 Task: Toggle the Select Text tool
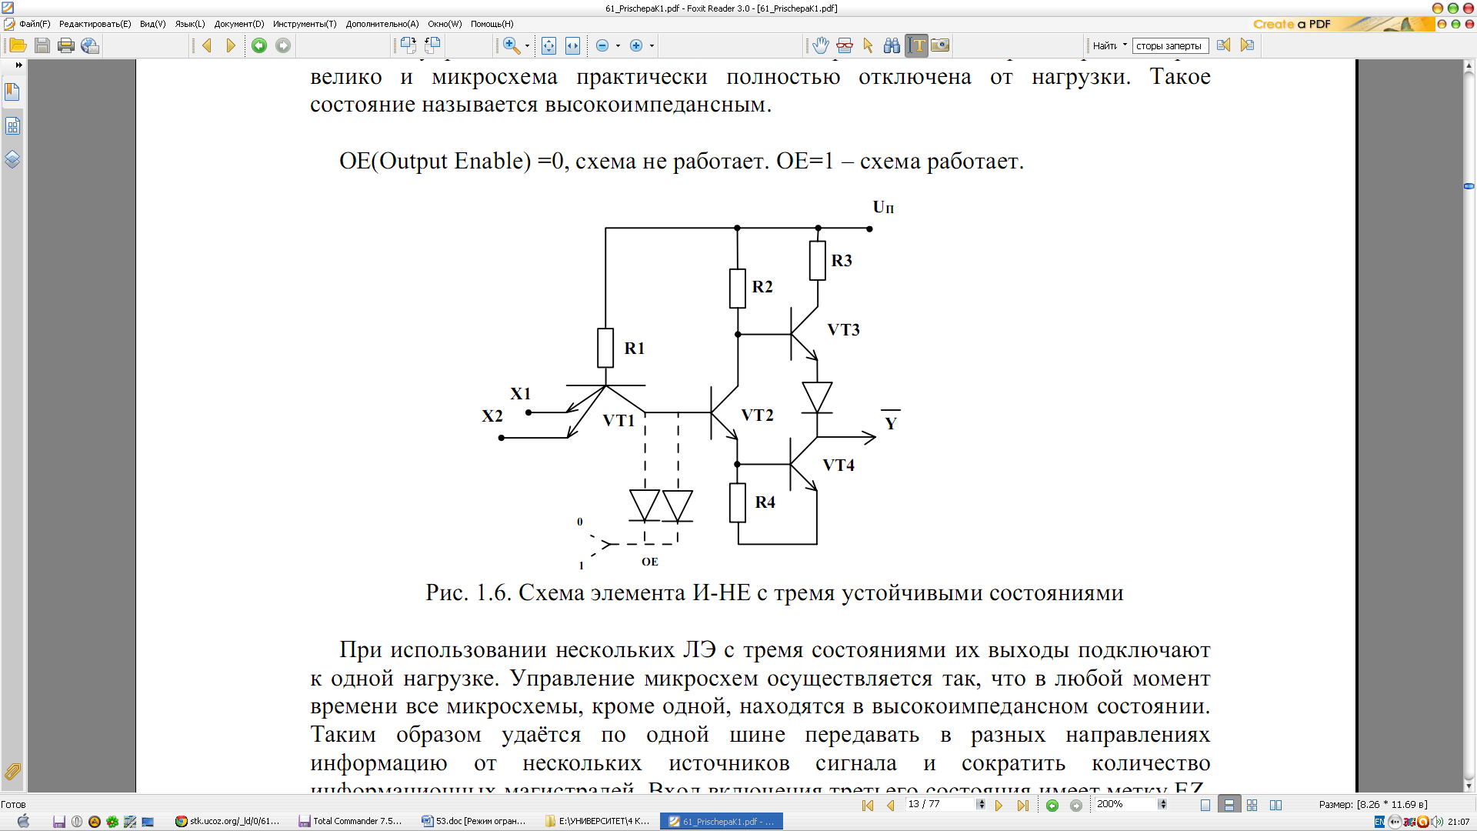click(916, 45)
